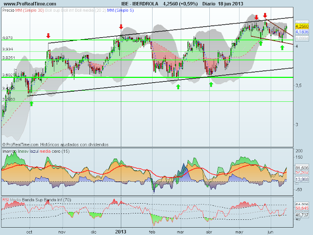313x235 pixels.
Task: Click the jun month label on time axis
Action: tap(270, 232)
